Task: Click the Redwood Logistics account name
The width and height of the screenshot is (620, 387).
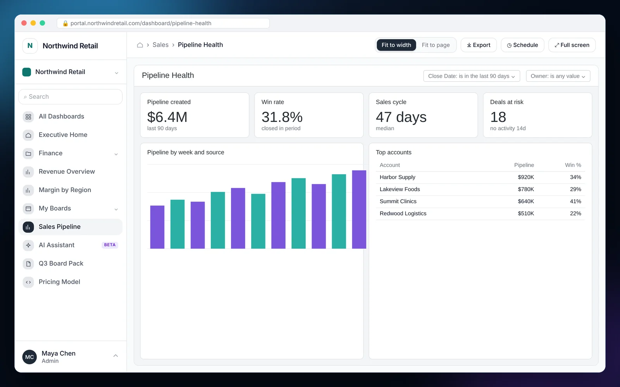Action: tap(403, 214)
